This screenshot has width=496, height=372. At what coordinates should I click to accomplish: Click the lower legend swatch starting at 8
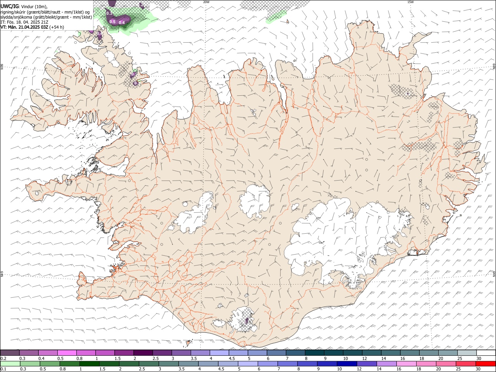307,363
